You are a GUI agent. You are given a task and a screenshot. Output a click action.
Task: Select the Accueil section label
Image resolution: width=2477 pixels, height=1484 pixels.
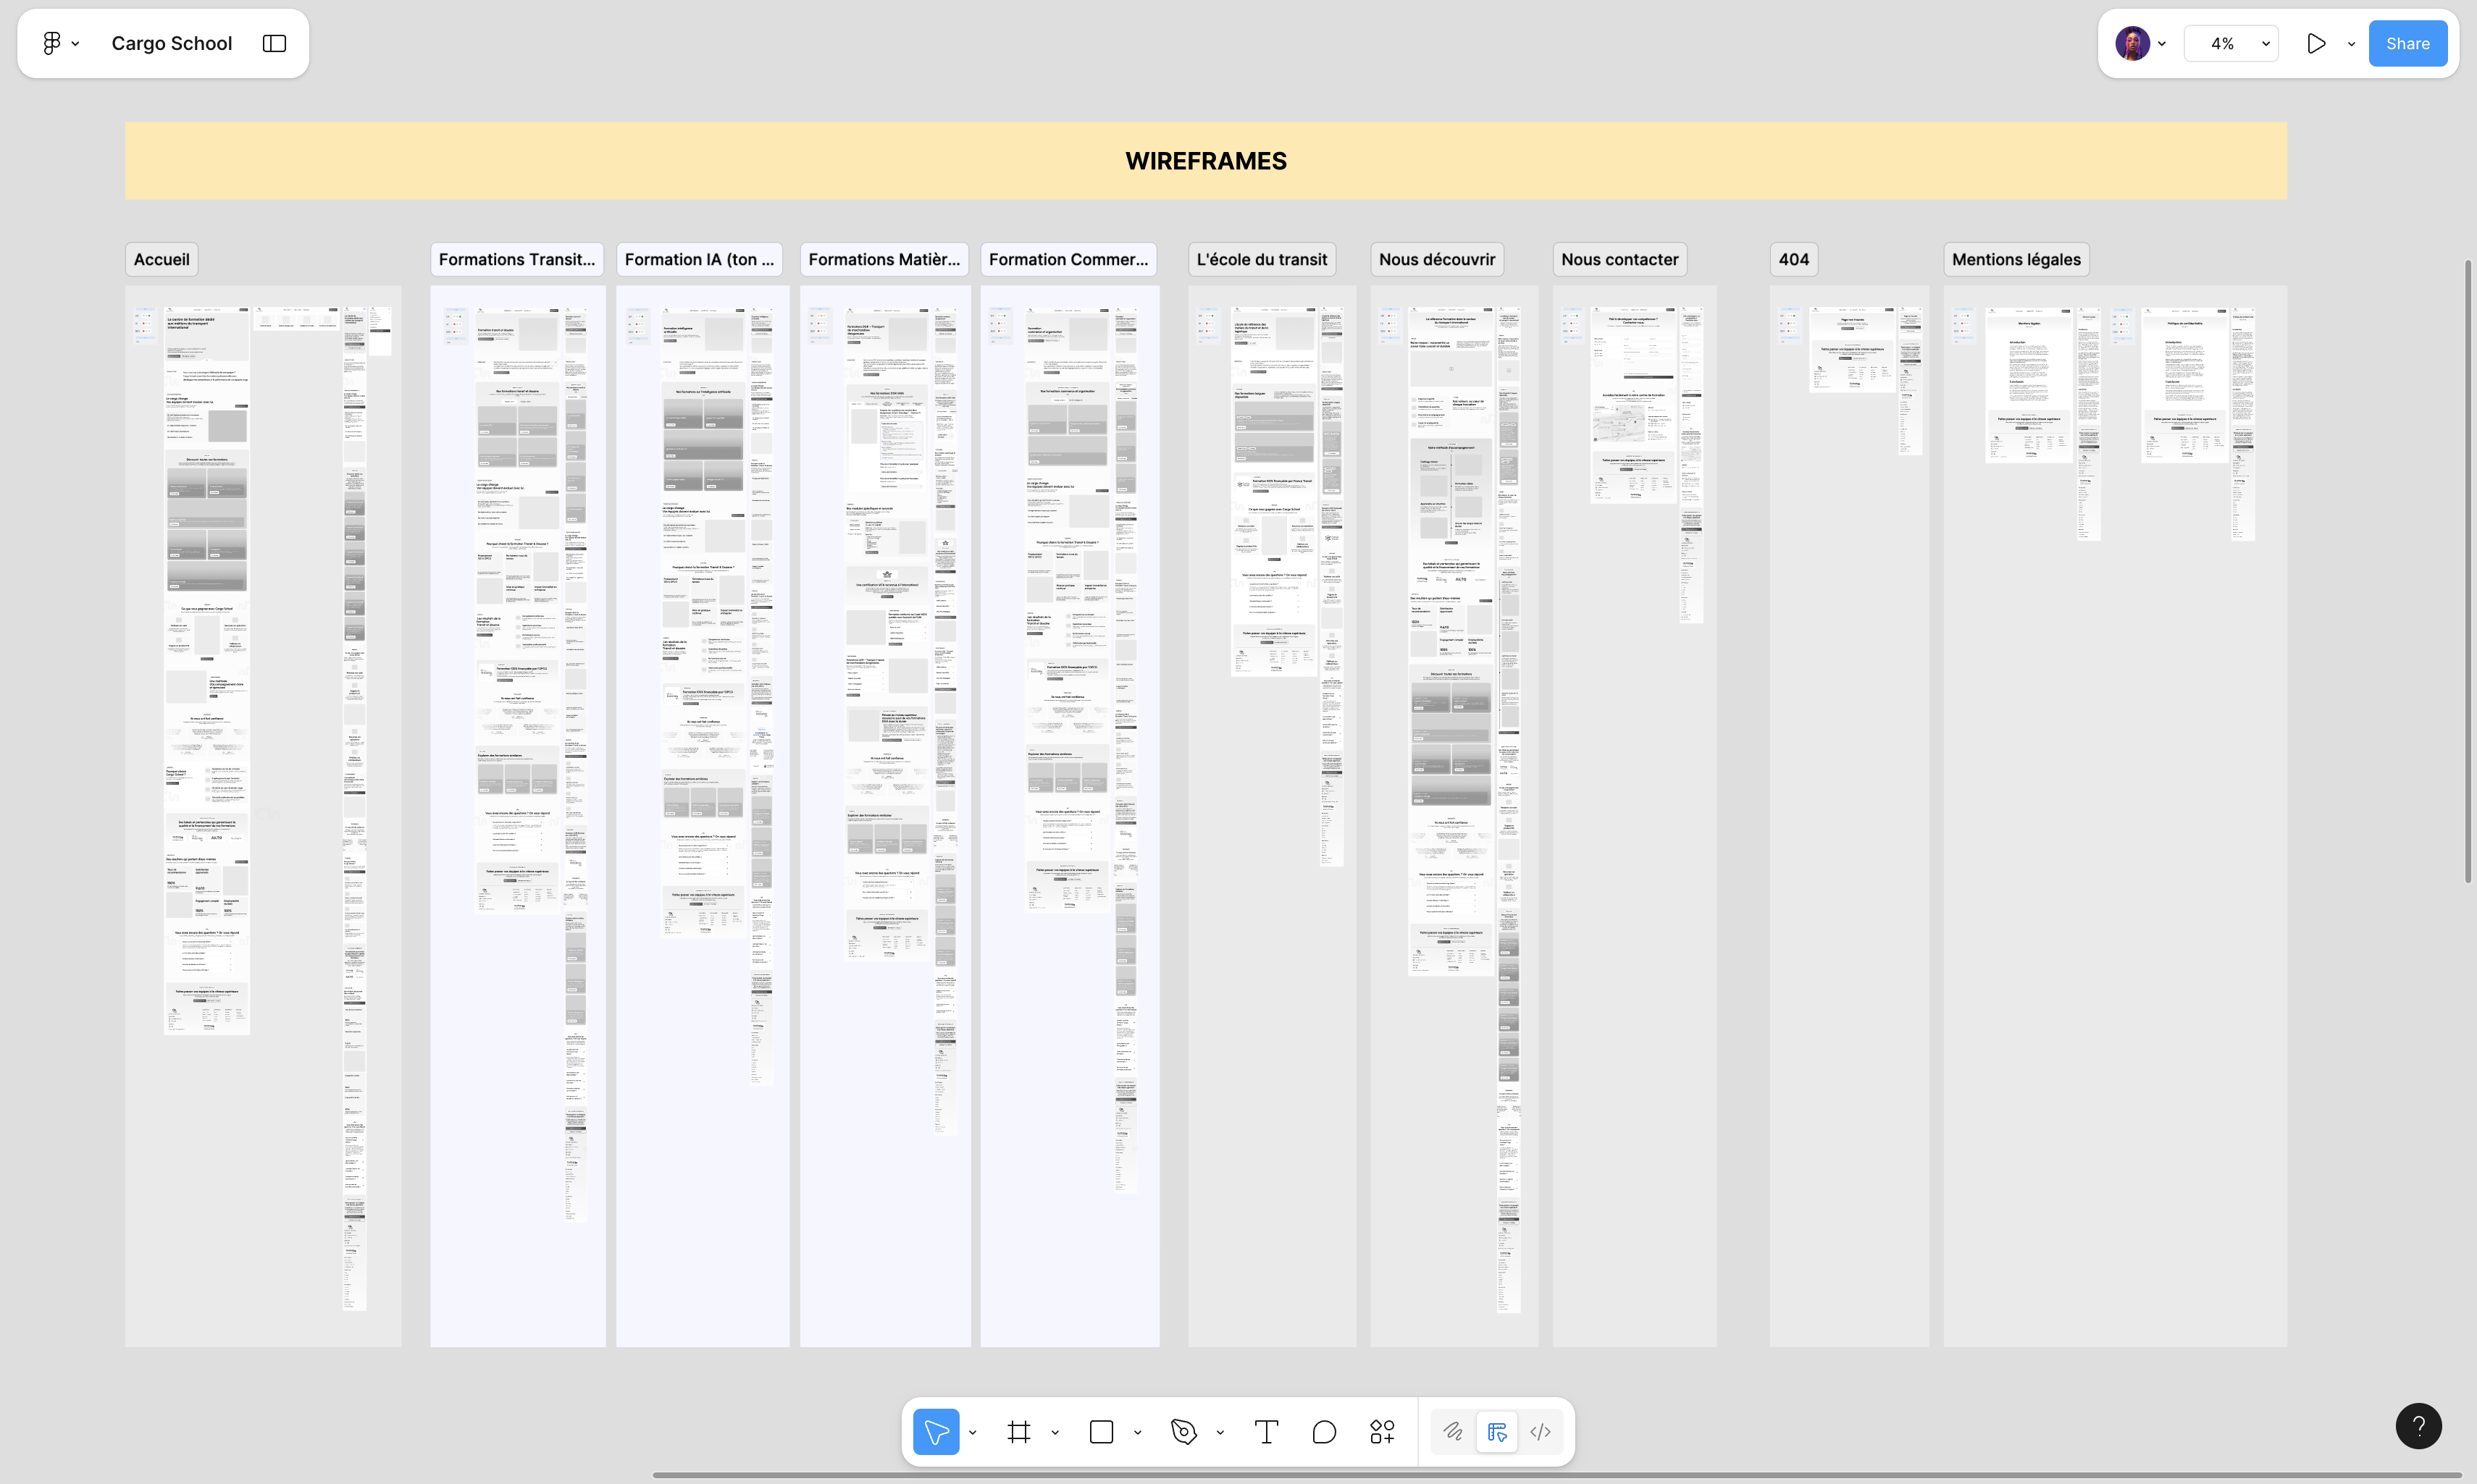(x=161, y=259)
